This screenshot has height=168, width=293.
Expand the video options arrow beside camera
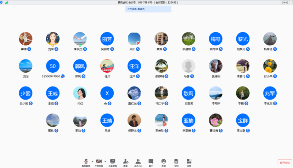click(105, 161)
